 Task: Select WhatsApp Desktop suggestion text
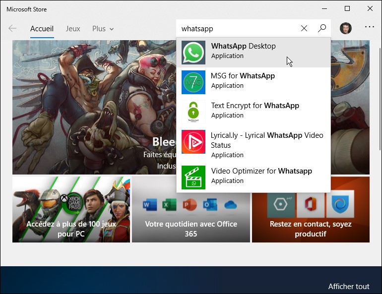pos(243,46)
